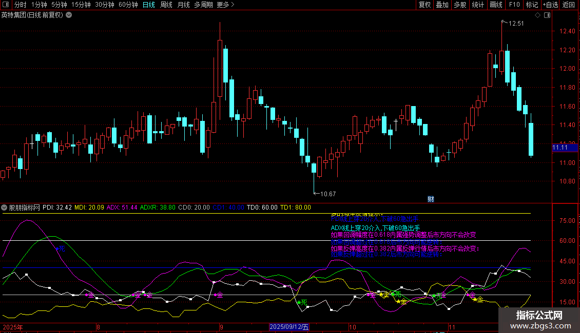Click the 返回 back button
The width and height of the screenshot is (580, 333).
[x=569, y=5]
